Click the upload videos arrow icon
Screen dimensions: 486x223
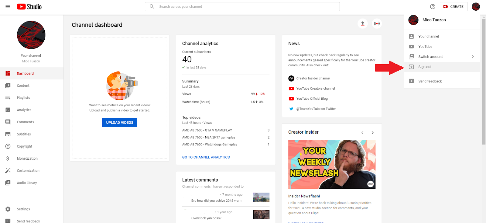(362, 24)
